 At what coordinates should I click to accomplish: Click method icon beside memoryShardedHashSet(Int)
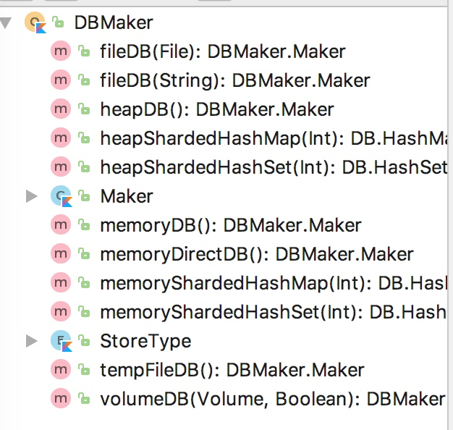pyautogui.click(x=61, y=311)
